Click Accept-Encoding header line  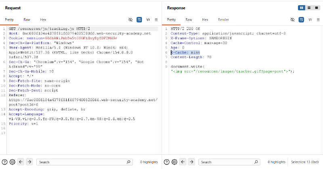(x=47, y=110)
